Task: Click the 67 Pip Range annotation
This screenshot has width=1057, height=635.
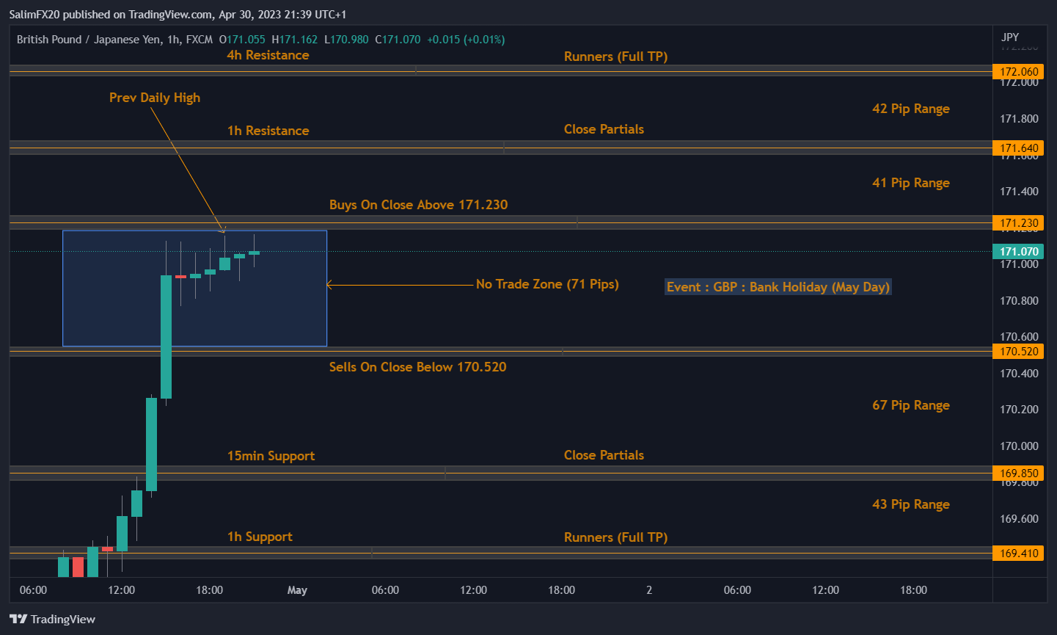Action: click(910, 405)
